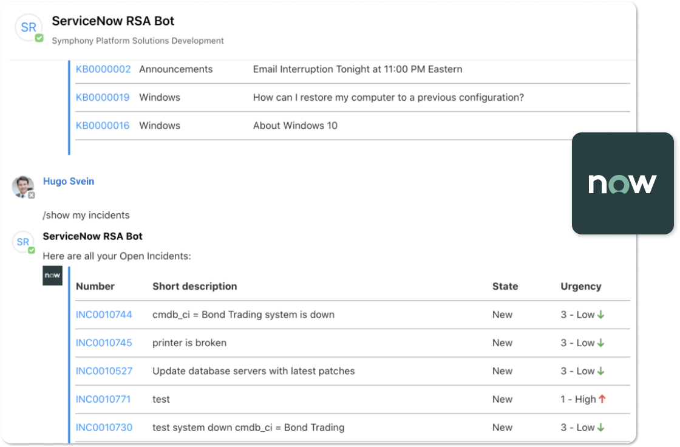Open the test incident INC0010771
Screen dimensions: 680x447
point(103,399)
